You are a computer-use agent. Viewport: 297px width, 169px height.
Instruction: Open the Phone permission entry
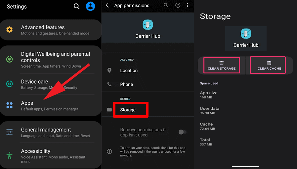[x=126, y=84]
